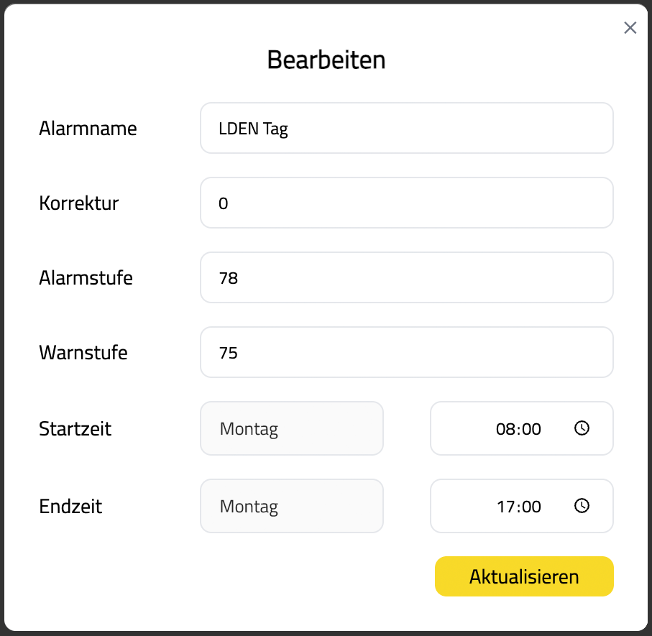Select the minutes segment of Startzeit time
This screenshot has width=652, height=636.
pyautogui.click(x=531, y=429)
